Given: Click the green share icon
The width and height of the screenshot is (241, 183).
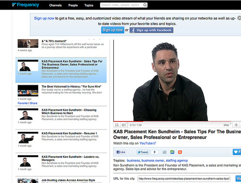Looking at the screenshot, I should pyautogui.click(x=172, y=152).
